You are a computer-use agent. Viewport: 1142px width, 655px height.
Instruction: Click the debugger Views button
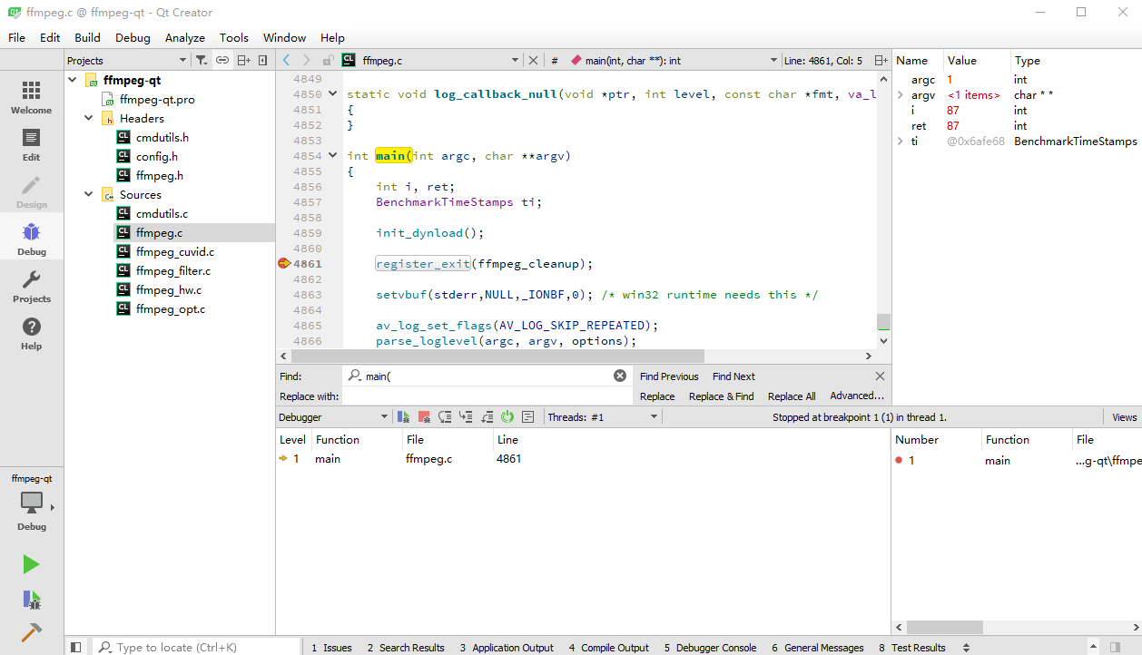1124,417
